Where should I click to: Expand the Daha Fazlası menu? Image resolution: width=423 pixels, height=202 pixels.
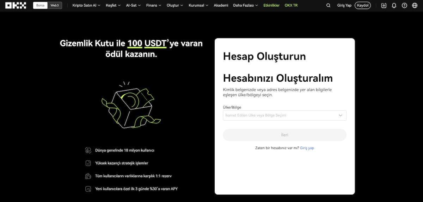(245, 5)
